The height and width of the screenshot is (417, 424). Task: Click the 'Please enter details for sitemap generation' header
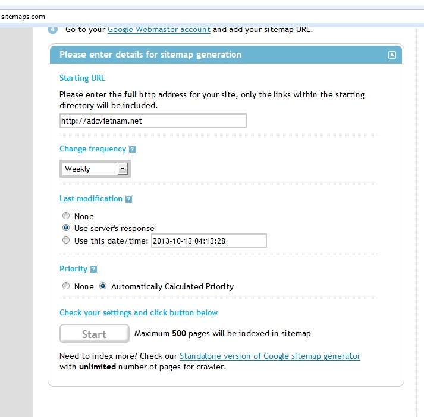(x=150, y=55)
